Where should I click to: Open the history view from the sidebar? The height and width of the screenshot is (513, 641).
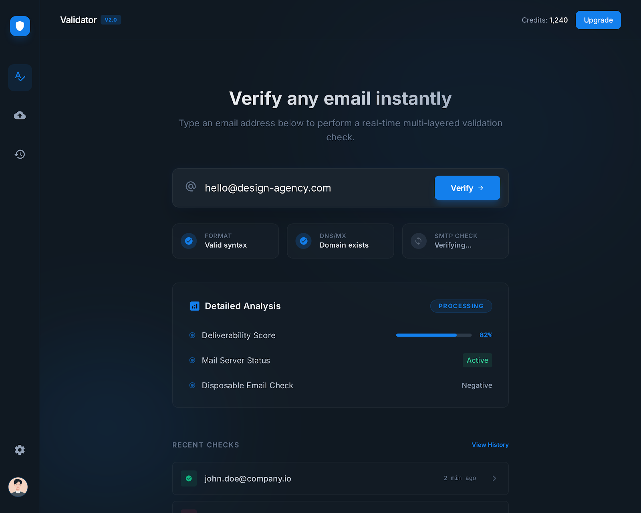(20, 154)
